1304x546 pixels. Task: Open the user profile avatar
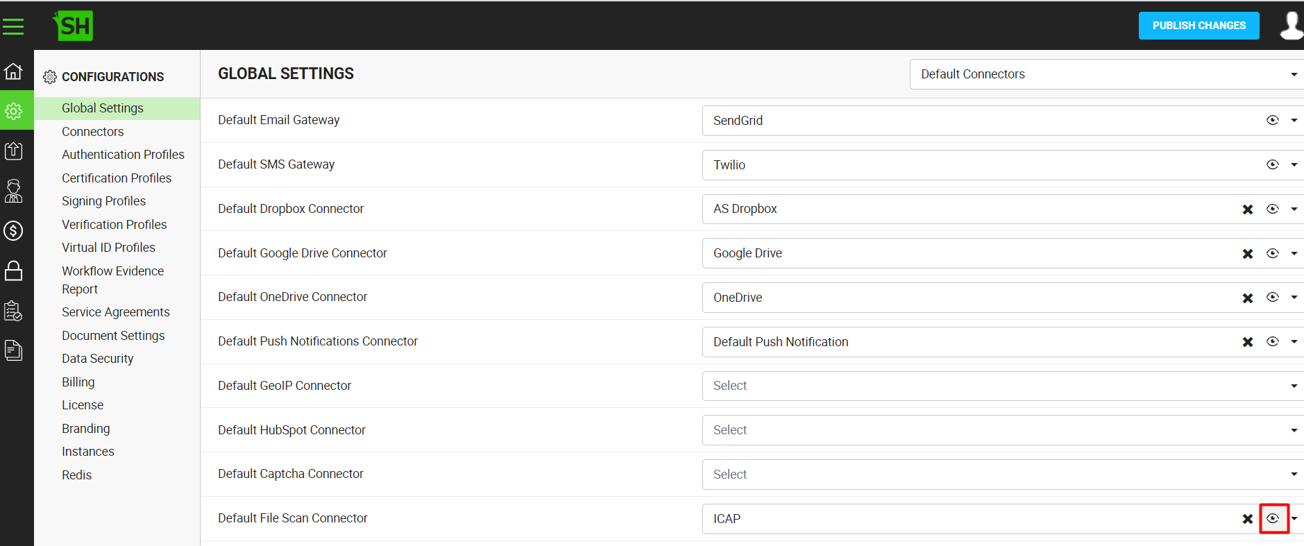pos(1292,26)
